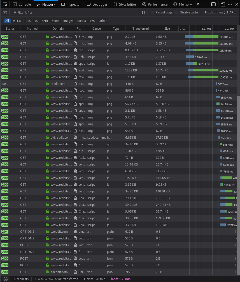The width and height of the screenshot is (240, 282).
Task: Clear the network log with the trash icon
Action: [5, 12]
